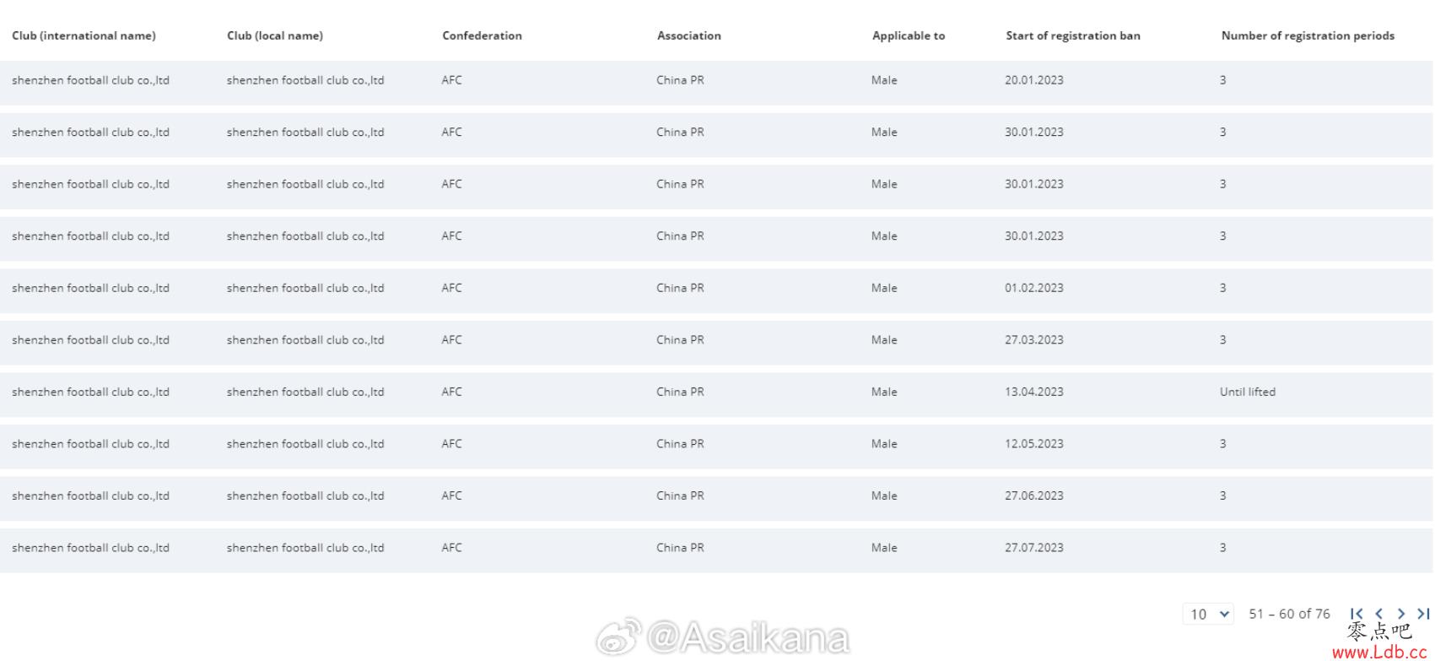
Task: Select the row with ban date 20.01.2023
Action: [1034, 80]
